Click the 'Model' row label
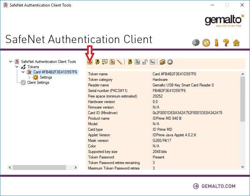This screenshot has height=196, width=250. point(93,124)
